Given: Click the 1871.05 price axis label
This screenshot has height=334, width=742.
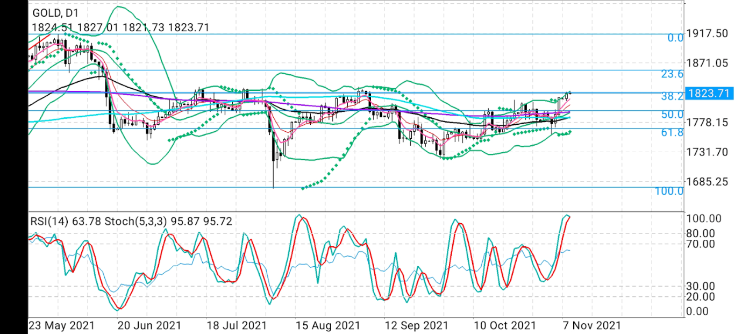Looking at the screenshot, I should click(x=707, y=63).
